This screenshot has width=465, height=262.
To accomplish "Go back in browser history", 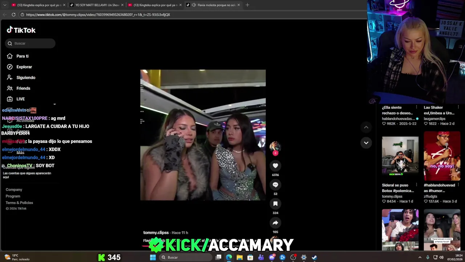I will click(x=4, y=15).
